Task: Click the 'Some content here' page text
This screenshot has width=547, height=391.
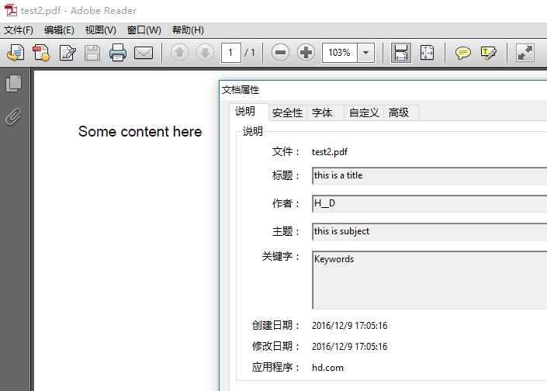Action: 140,131
